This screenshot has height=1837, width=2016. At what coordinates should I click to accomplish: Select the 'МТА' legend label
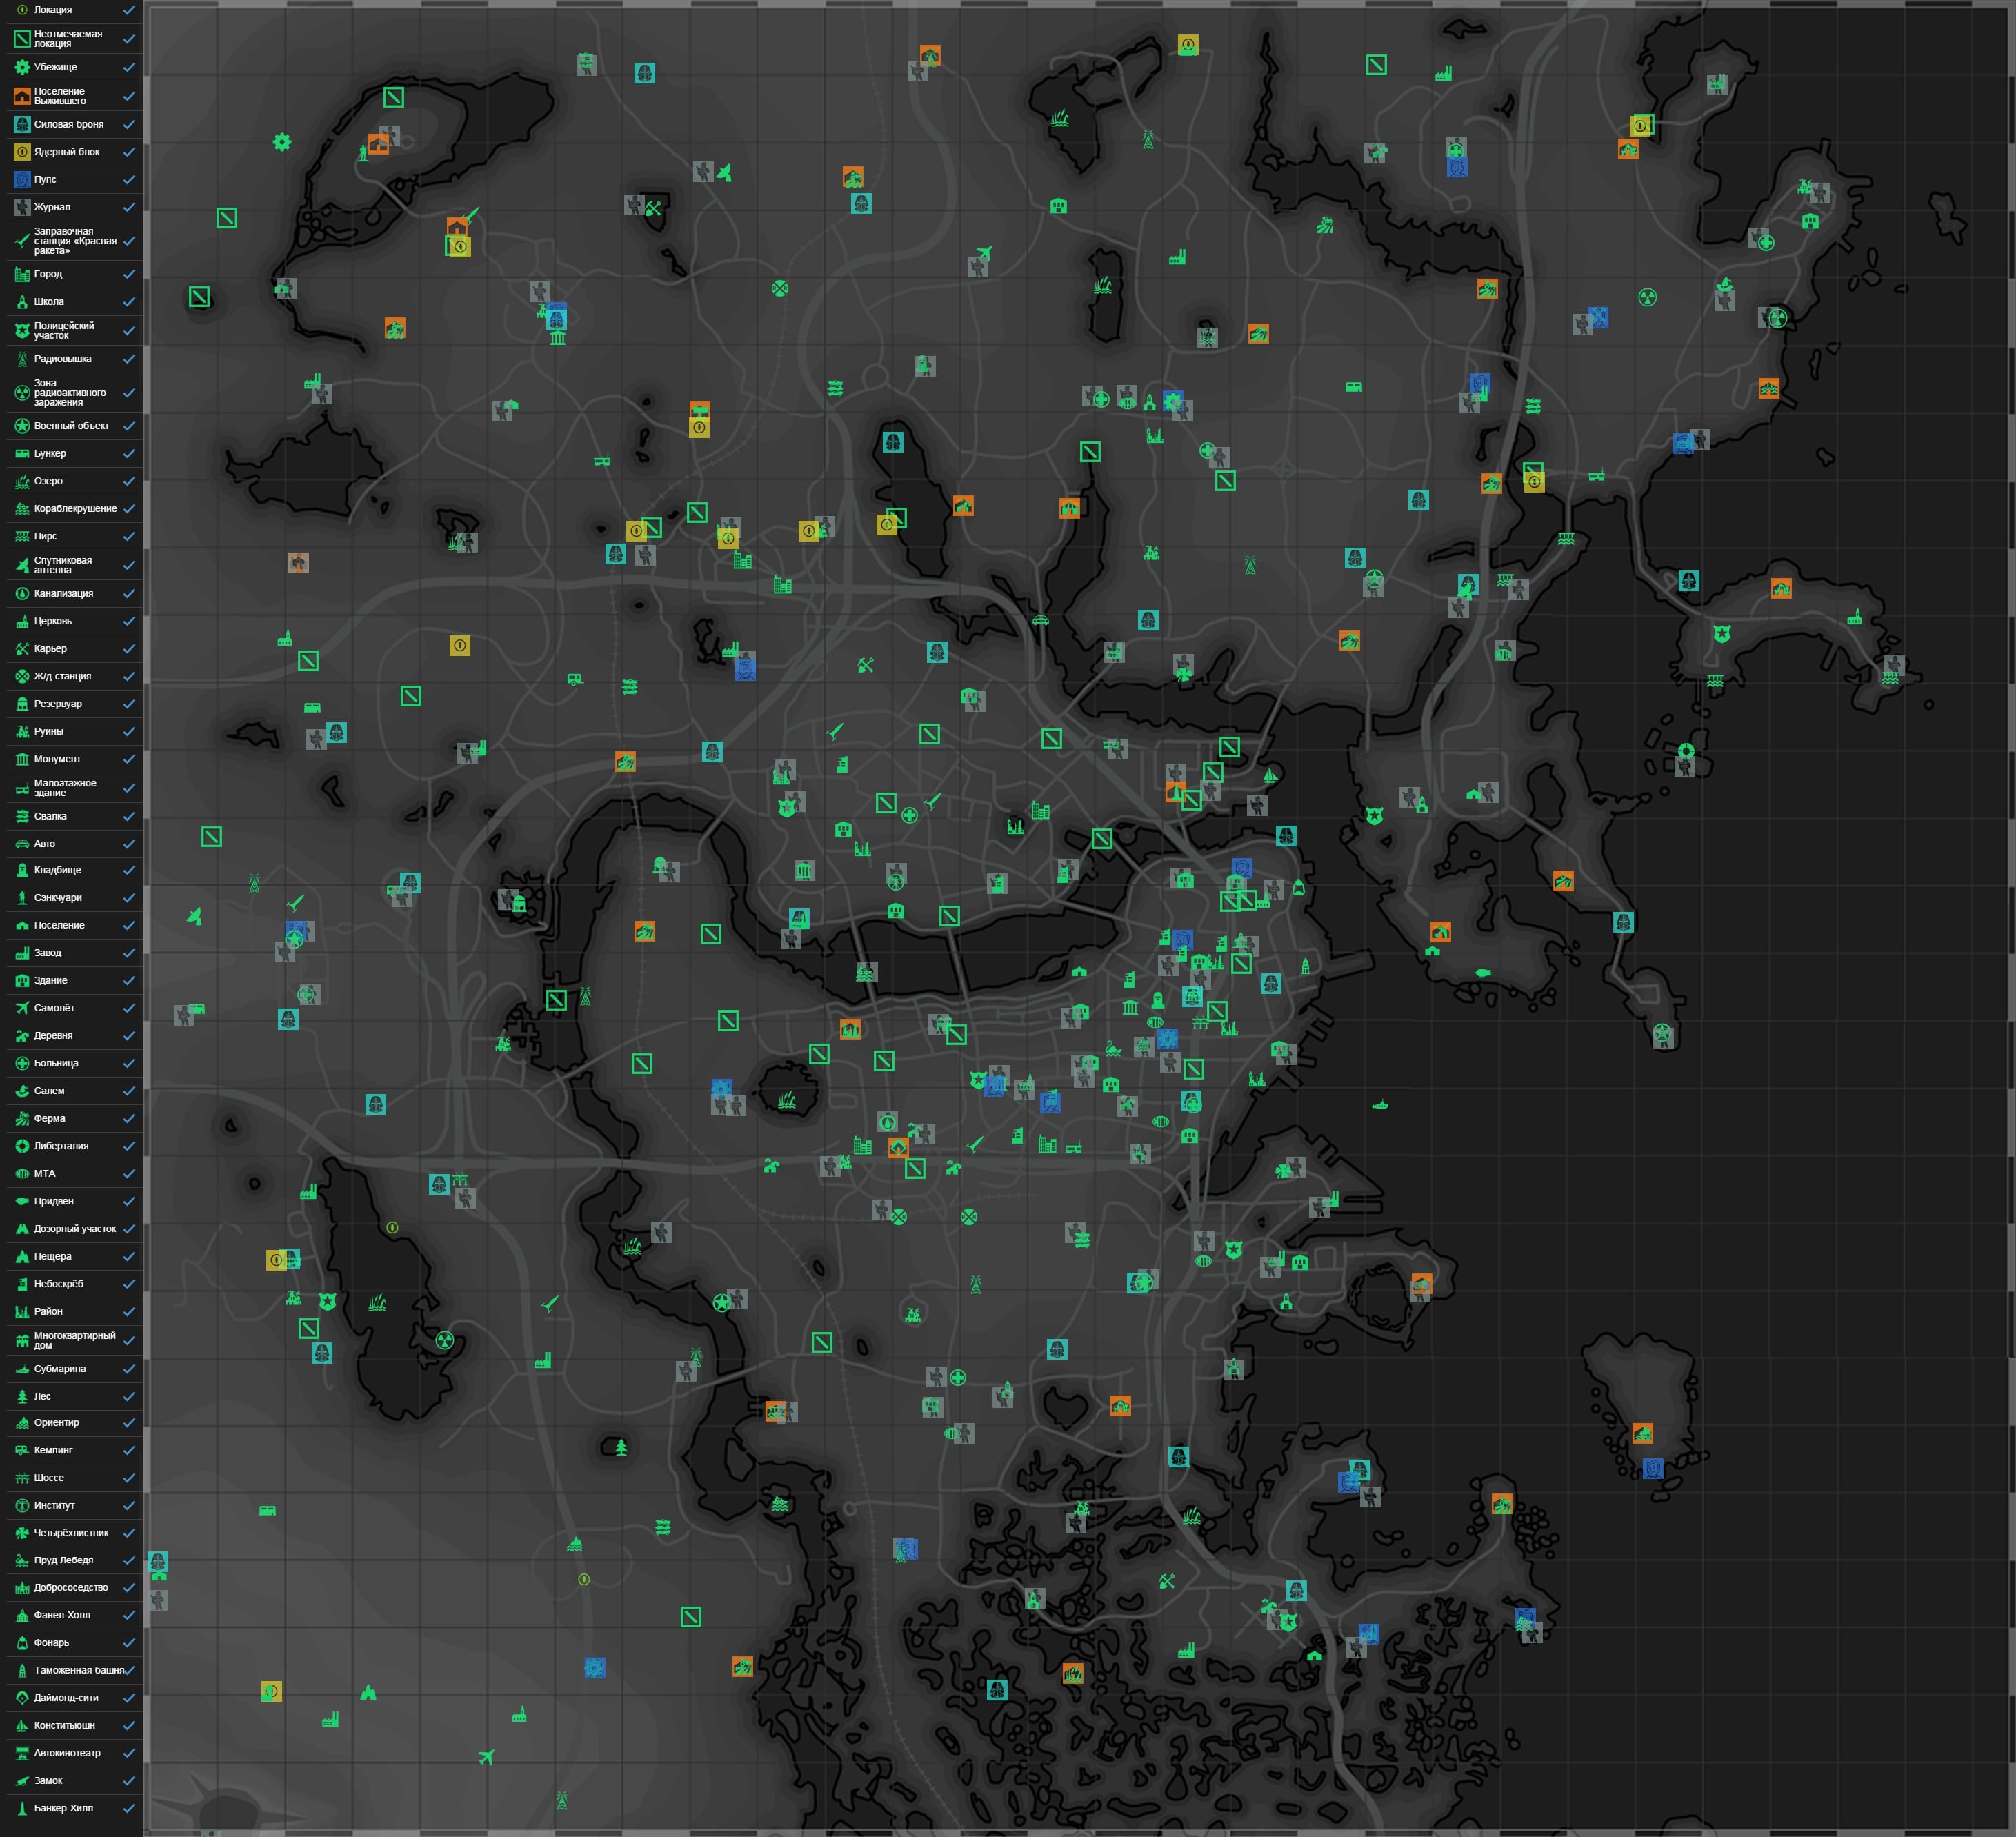(x=45, y=1174)
